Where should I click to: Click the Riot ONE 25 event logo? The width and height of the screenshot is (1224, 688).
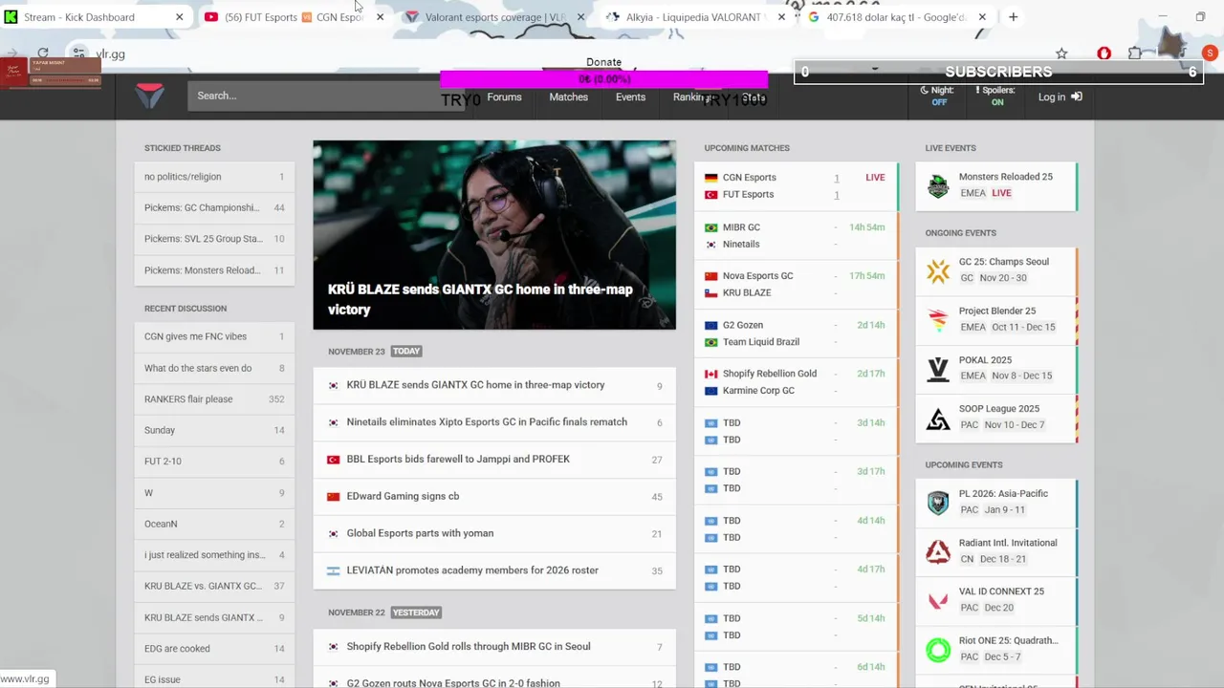(x=938, y=650)
